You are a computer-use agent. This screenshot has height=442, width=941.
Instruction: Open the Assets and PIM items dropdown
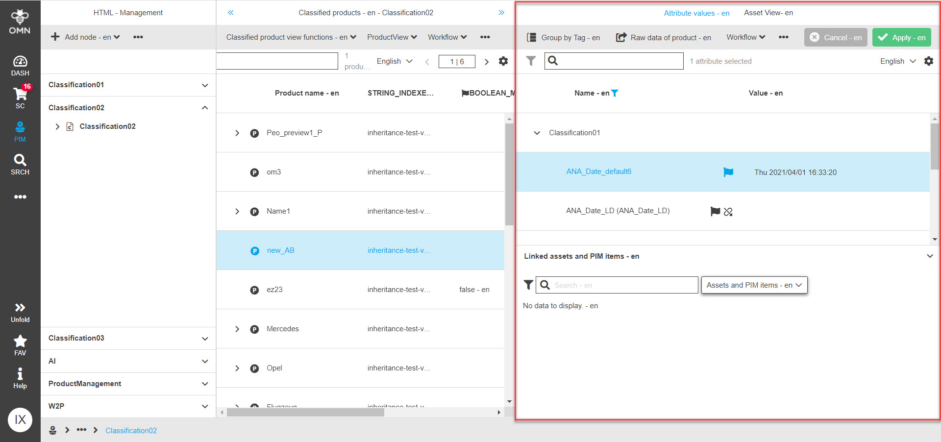754,285
